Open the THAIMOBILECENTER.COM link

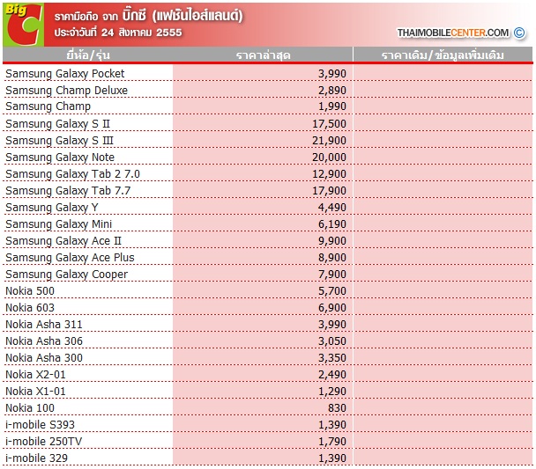click(x=453, y=33)
